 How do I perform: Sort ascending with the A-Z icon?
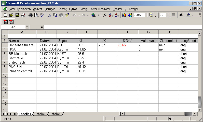tap(111, 15)
